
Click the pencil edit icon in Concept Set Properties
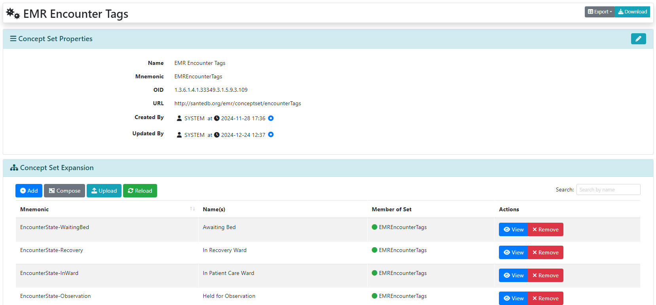point(638,39)
